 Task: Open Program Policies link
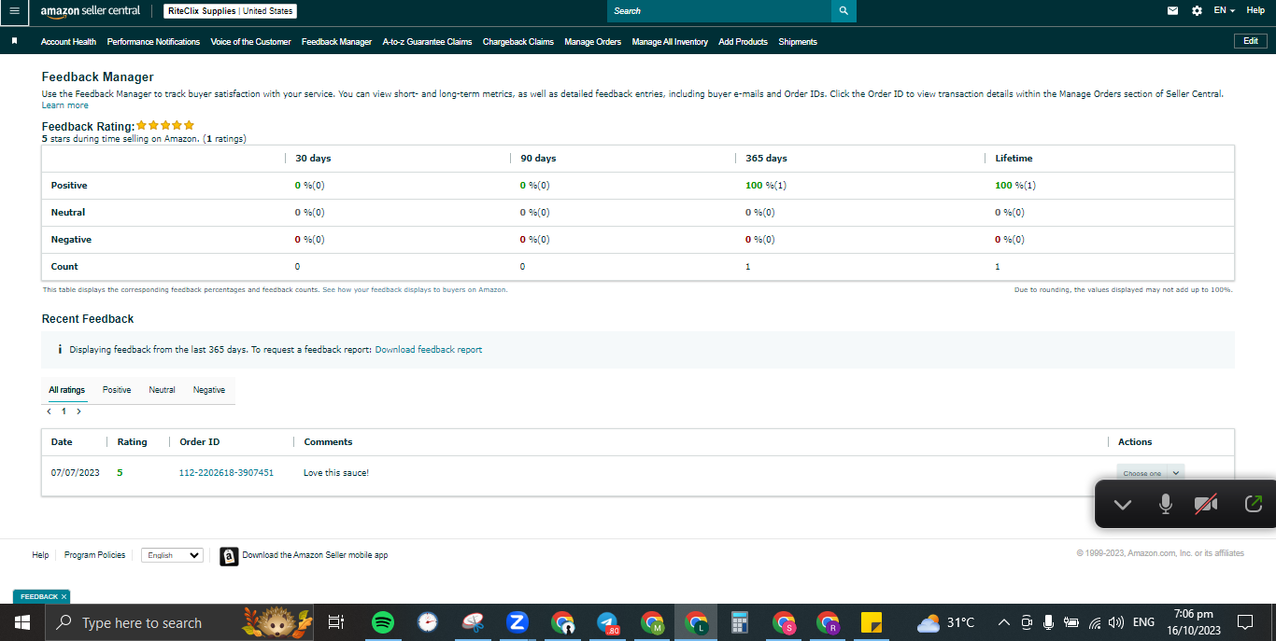pos(94,555)
